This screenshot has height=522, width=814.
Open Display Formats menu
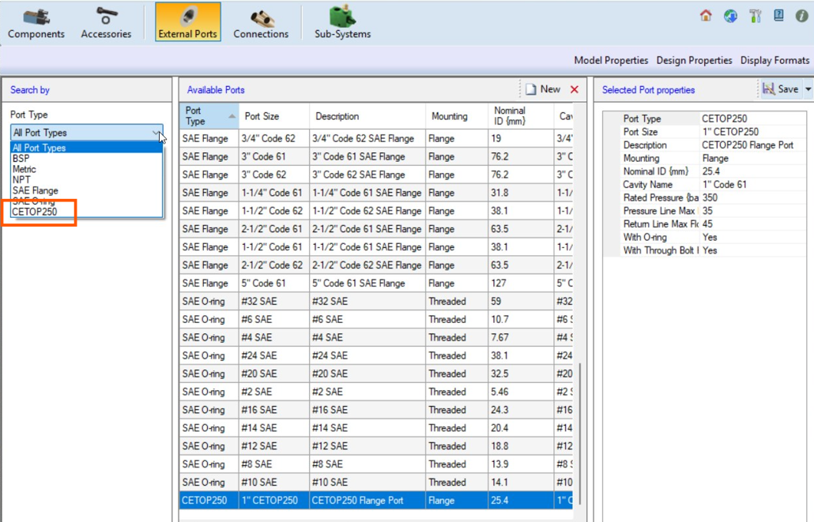pos(774,61)
